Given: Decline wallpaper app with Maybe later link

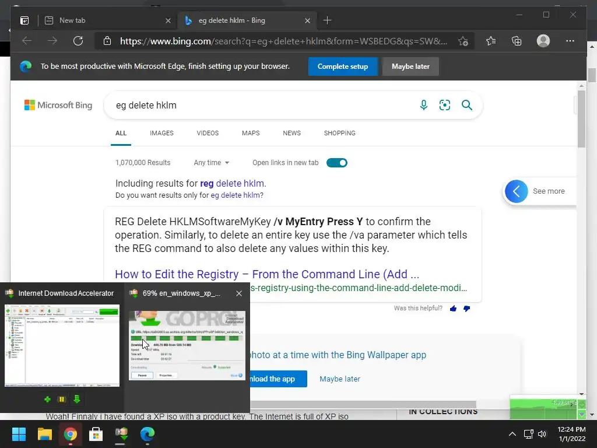Looking at the screenshot, I should [x=340, y=379].
